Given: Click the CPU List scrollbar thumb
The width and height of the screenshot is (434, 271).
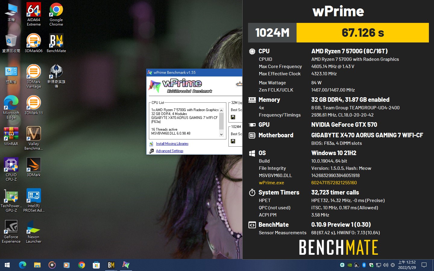Looking at the screenshot, I should click(222, 121).
